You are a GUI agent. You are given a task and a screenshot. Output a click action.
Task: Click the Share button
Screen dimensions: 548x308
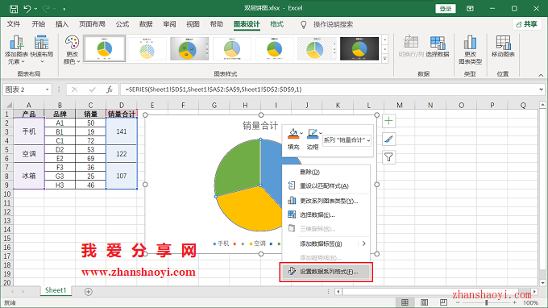(x=527, y=24)
